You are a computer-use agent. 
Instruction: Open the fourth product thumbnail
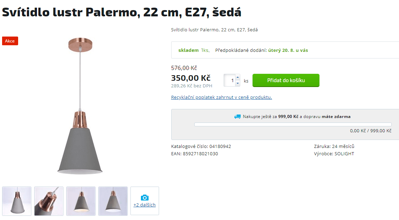pos(113,201)
